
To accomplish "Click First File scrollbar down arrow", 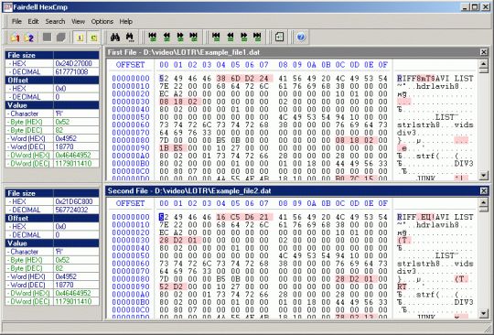I will point(483,175).
